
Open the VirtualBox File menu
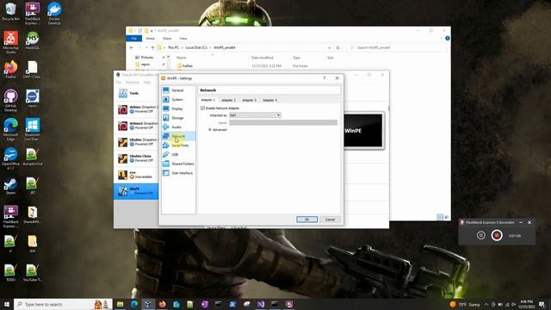(119, 83)
